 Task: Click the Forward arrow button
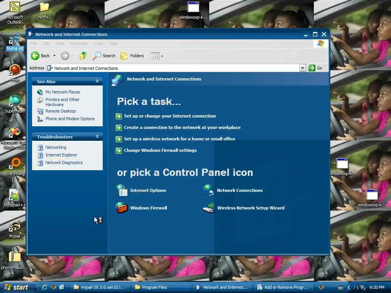(x=65, y=56)
